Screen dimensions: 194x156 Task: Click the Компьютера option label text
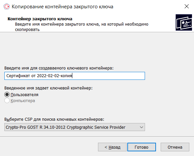23,101
